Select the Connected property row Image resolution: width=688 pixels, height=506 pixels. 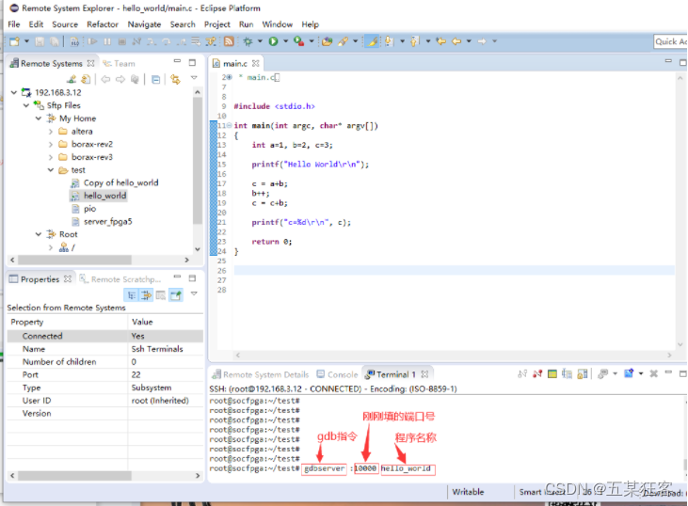pos(104,336)
